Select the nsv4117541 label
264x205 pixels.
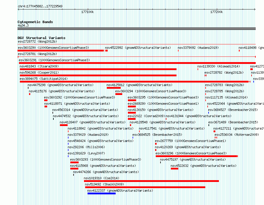(x=172, y=128)
